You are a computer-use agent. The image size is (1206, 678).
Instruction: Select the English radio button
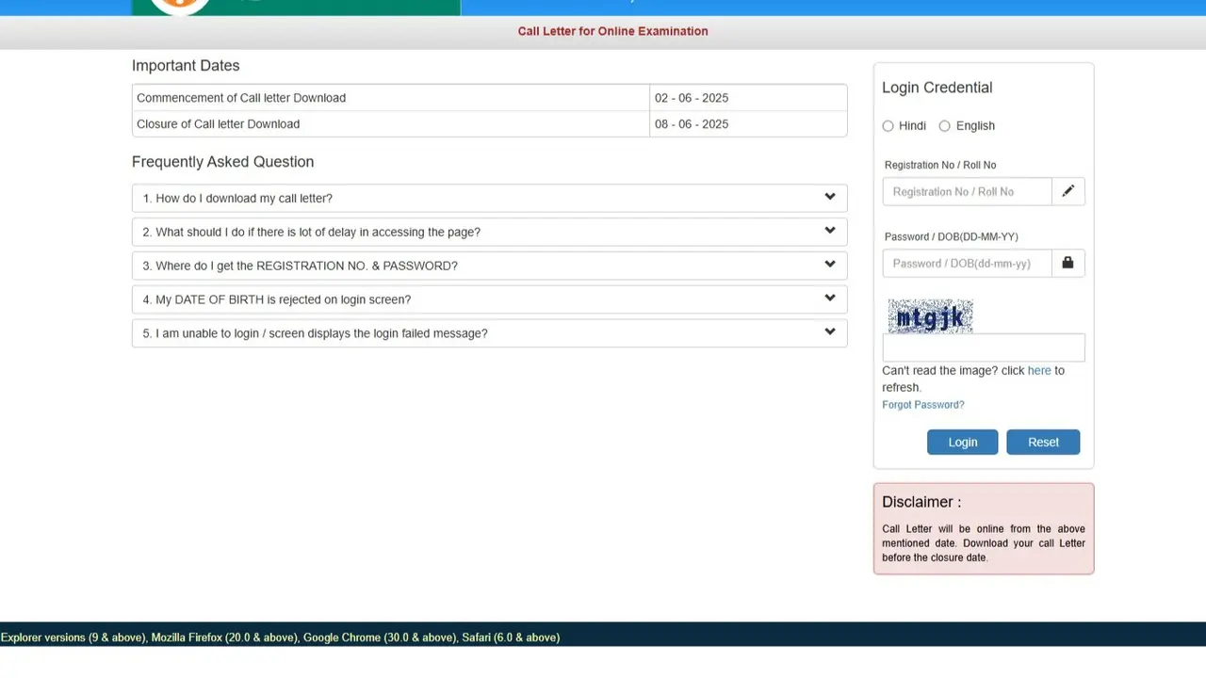(x=944, y=125)
